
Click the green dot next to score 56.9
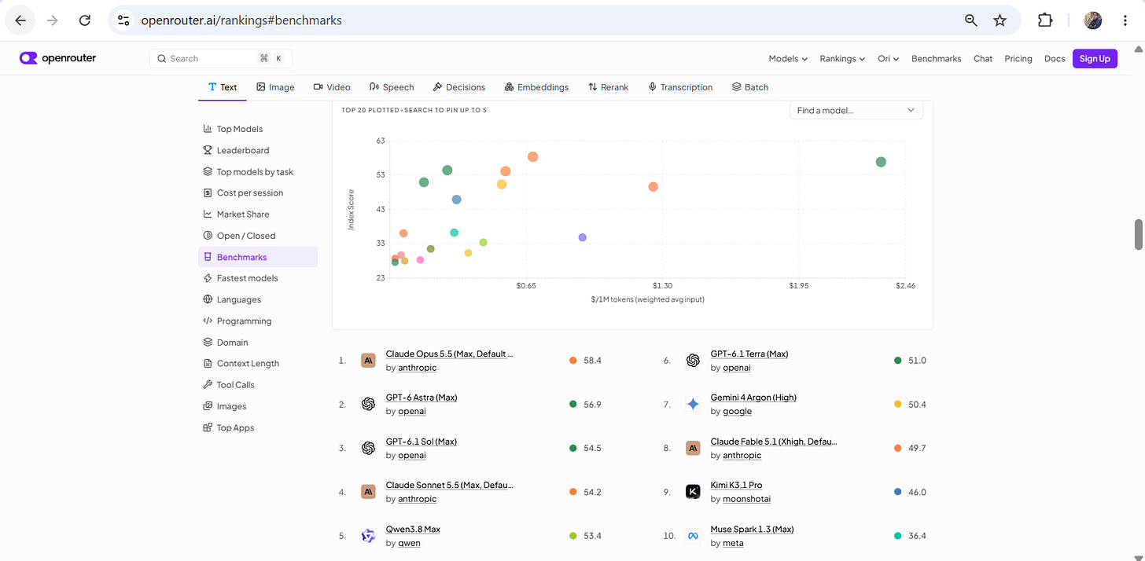(x=573, y=405)
